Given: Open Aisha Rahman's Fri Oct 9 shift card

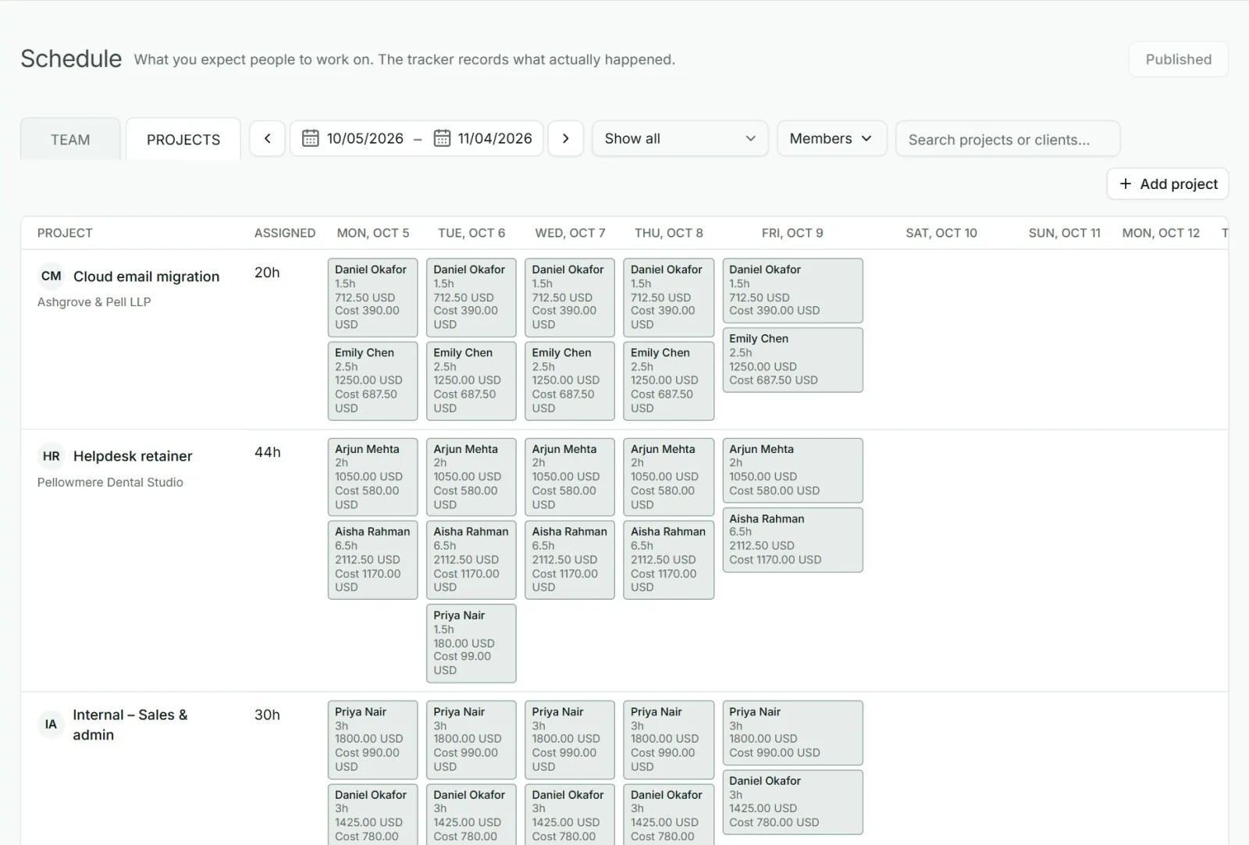Looking at the screenshot, I should pyautogui.click(x=792, y=540).
